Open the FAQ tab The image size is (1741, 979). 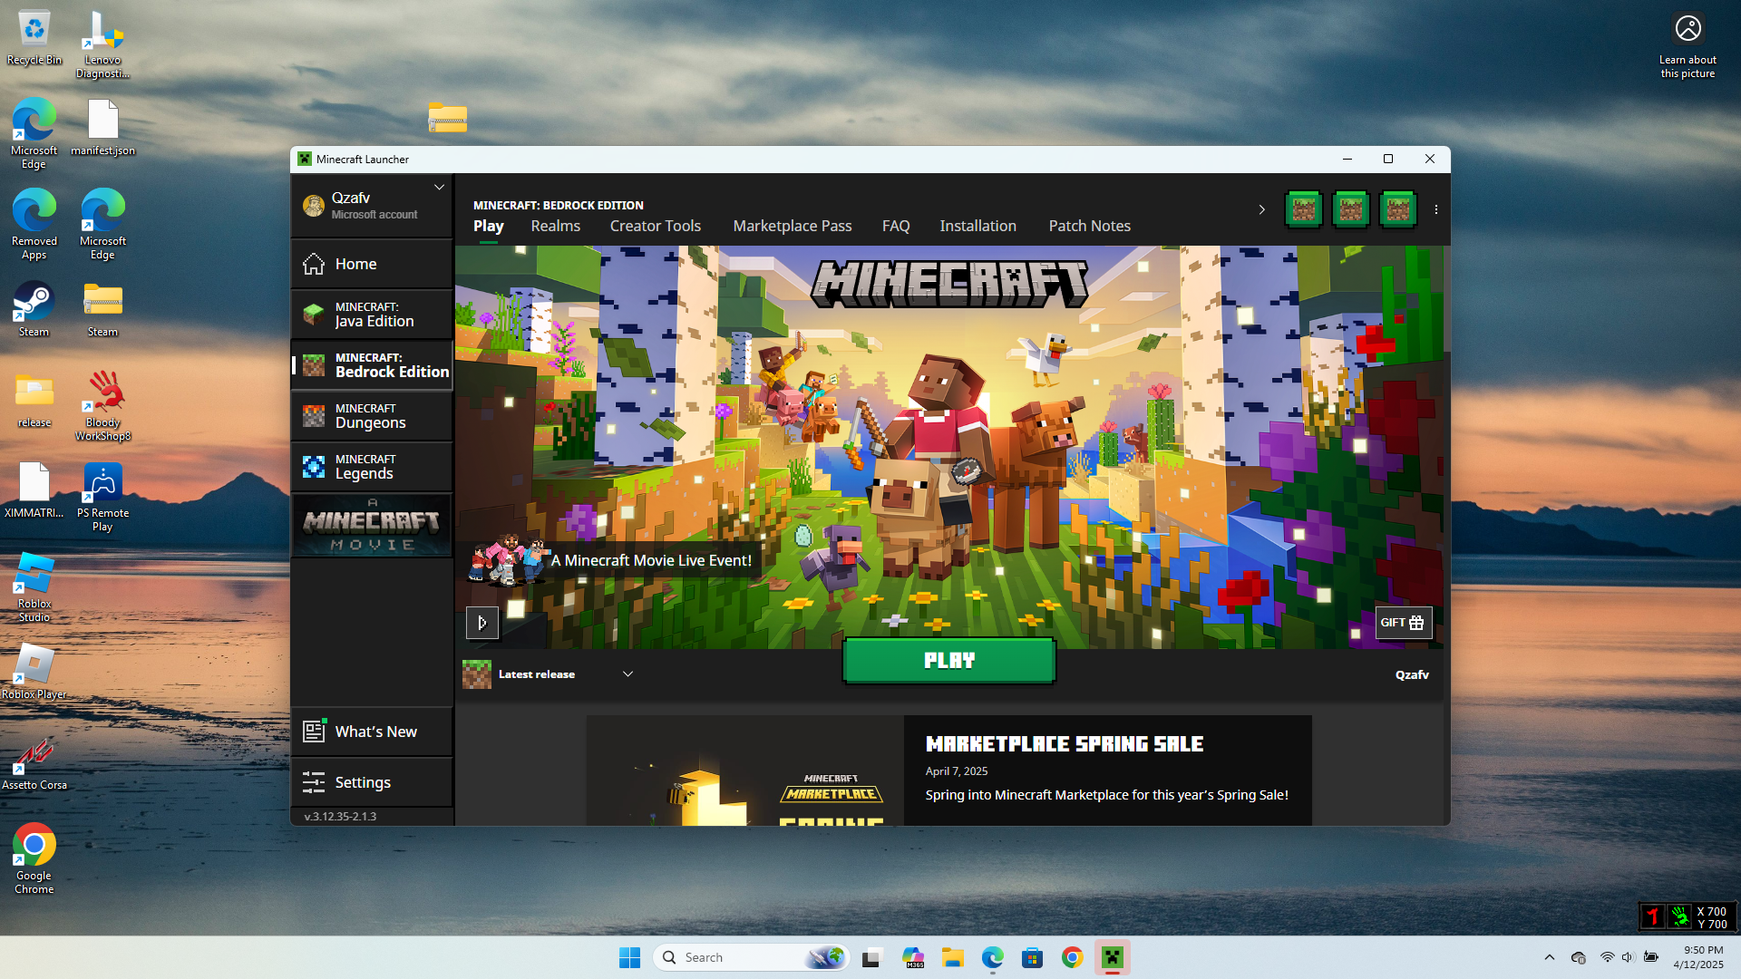click(896, 226)
